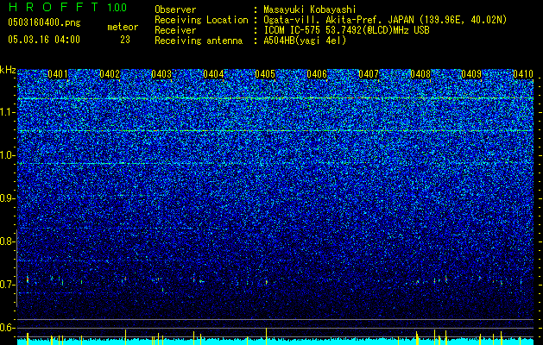Click the HROFFT title text
This screenshot has height=345, width=543.
[54, 7]
